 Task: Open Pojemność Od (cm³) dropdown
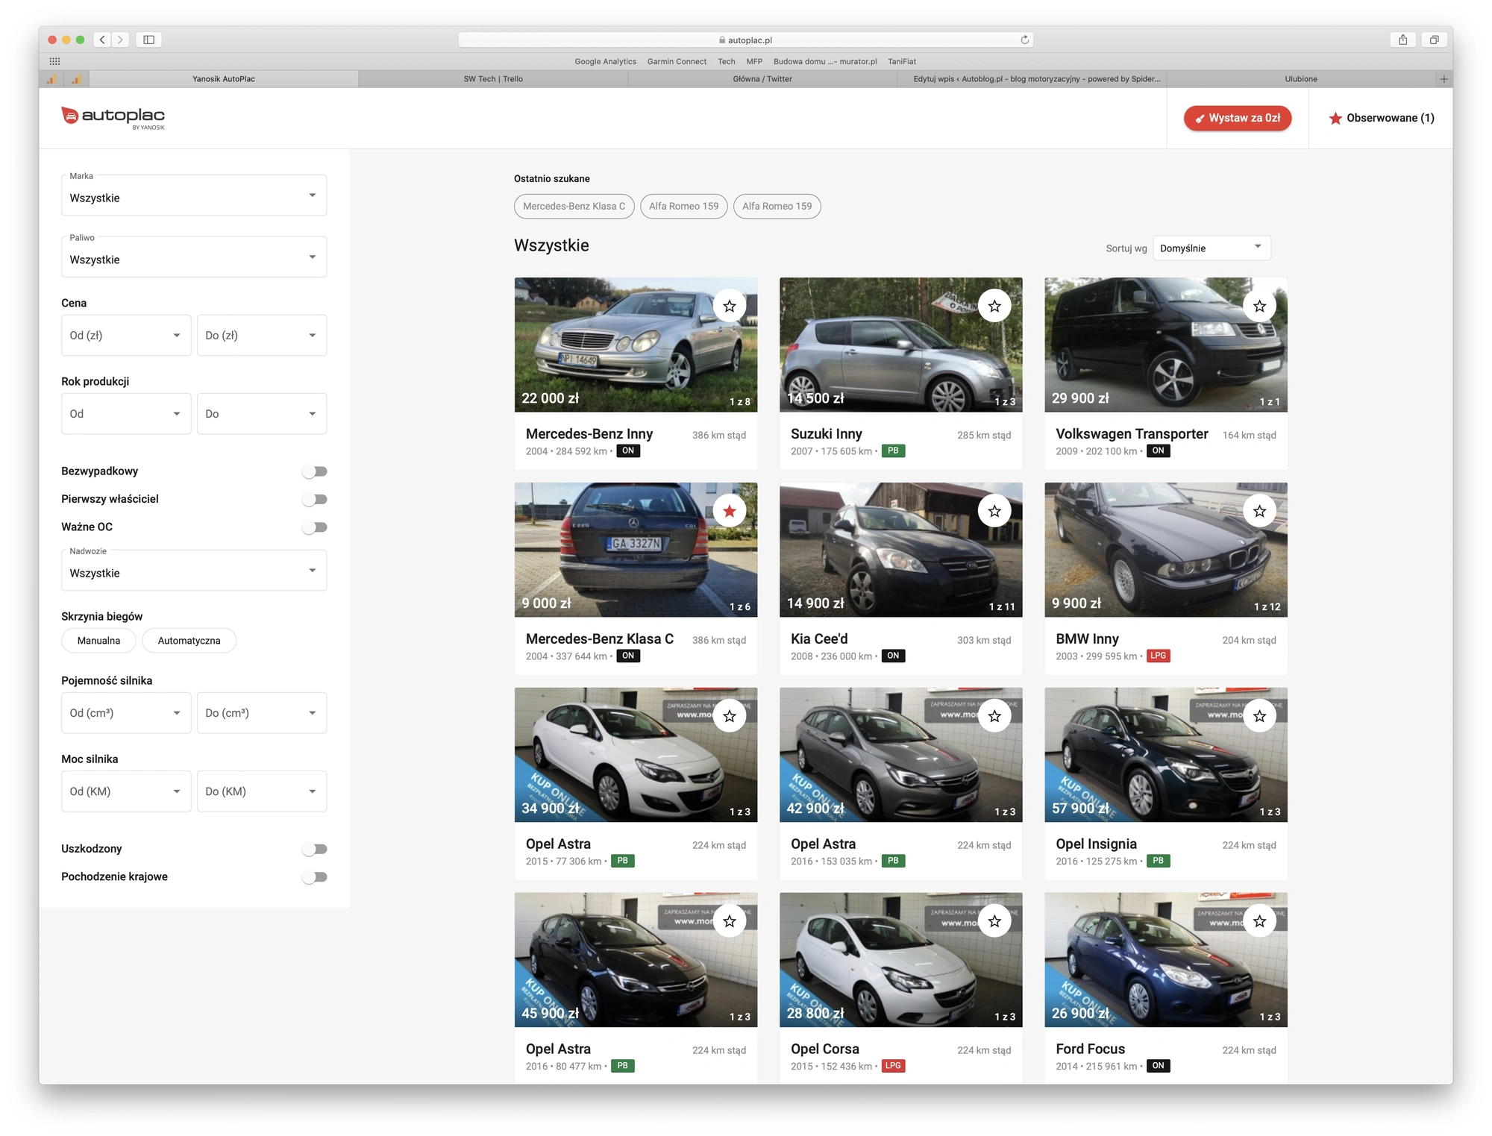tap(126, 712)
